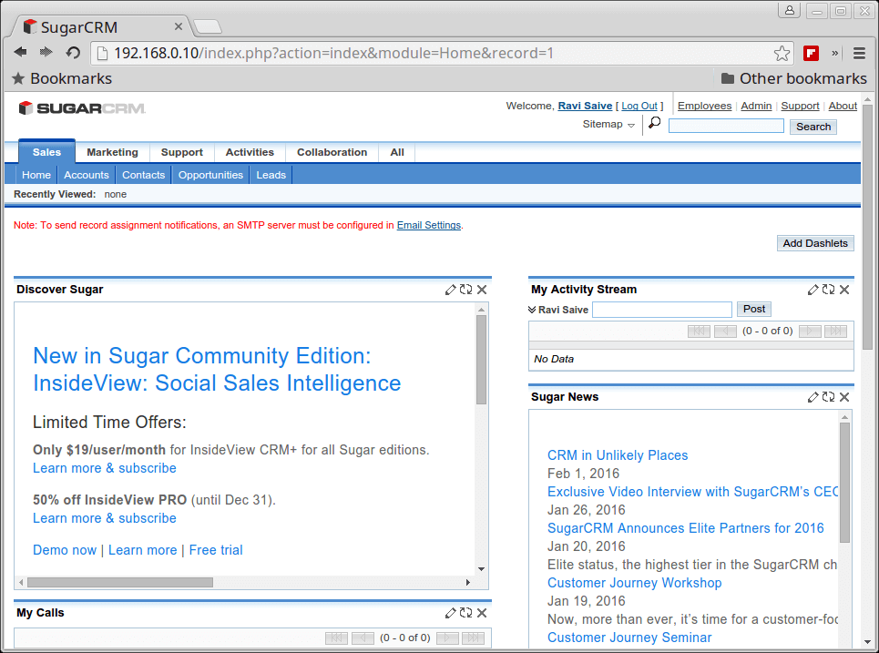
Task: Open the About link
Action: pos(843,106)
